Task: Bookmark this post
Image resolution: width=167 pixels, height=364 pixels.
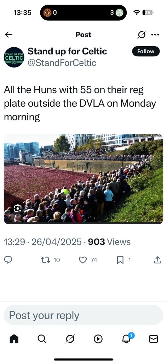Action: click(120, 260)
